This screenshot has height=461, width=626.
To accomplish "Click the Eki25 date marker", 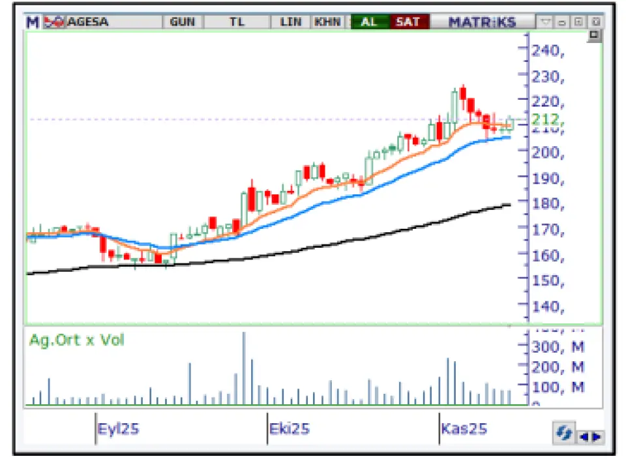I will click(x=289, y=429).
